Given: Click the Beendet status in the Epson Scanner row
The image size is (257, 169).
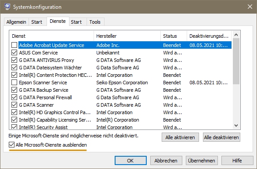Looking at the screenshot, I should click(x=172, y=83).
